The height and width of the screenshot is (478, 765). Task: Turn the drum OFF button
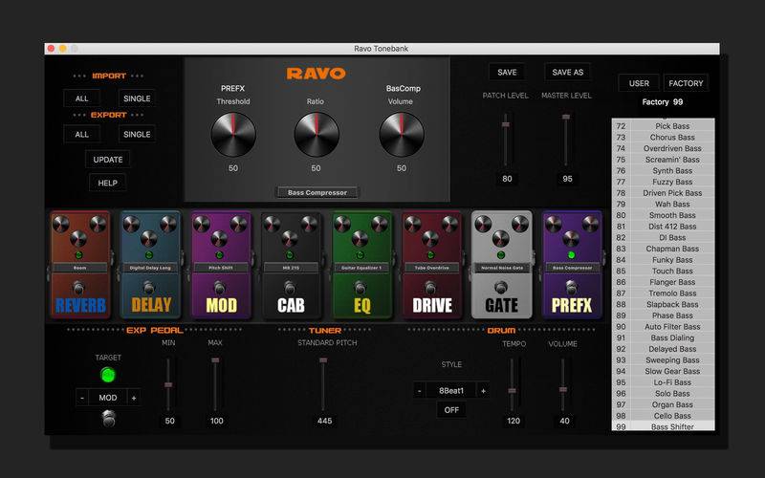pos(451,410)
